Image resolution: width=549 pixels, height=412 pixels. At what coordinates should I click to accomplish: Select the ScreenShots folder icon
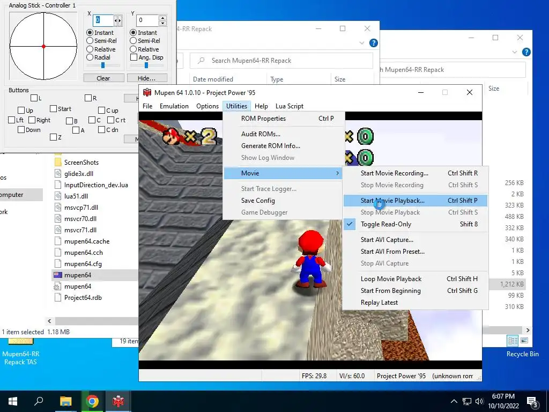[58, 162]
